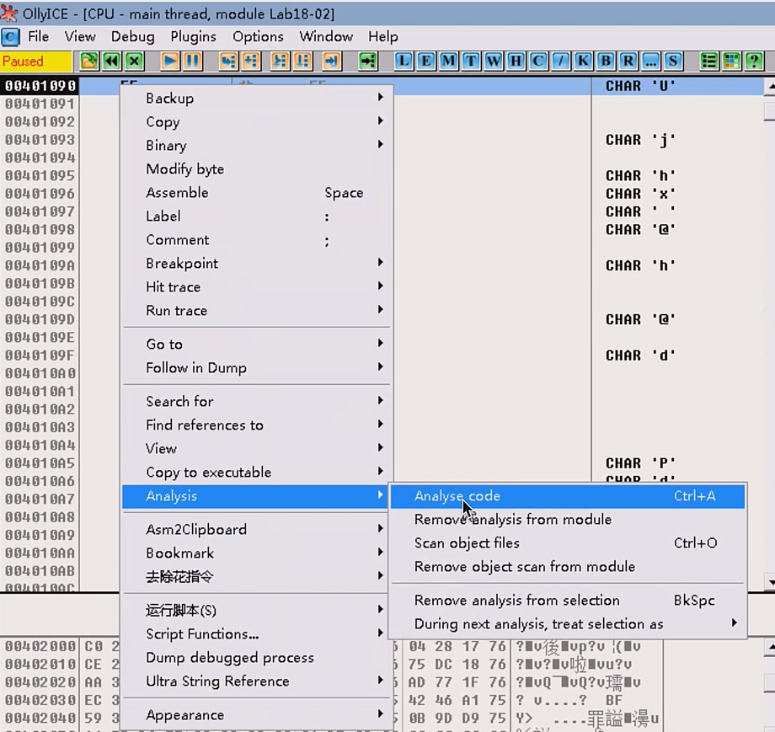
Task: Select Remove analysis from selection
Action: coord(568,600)
